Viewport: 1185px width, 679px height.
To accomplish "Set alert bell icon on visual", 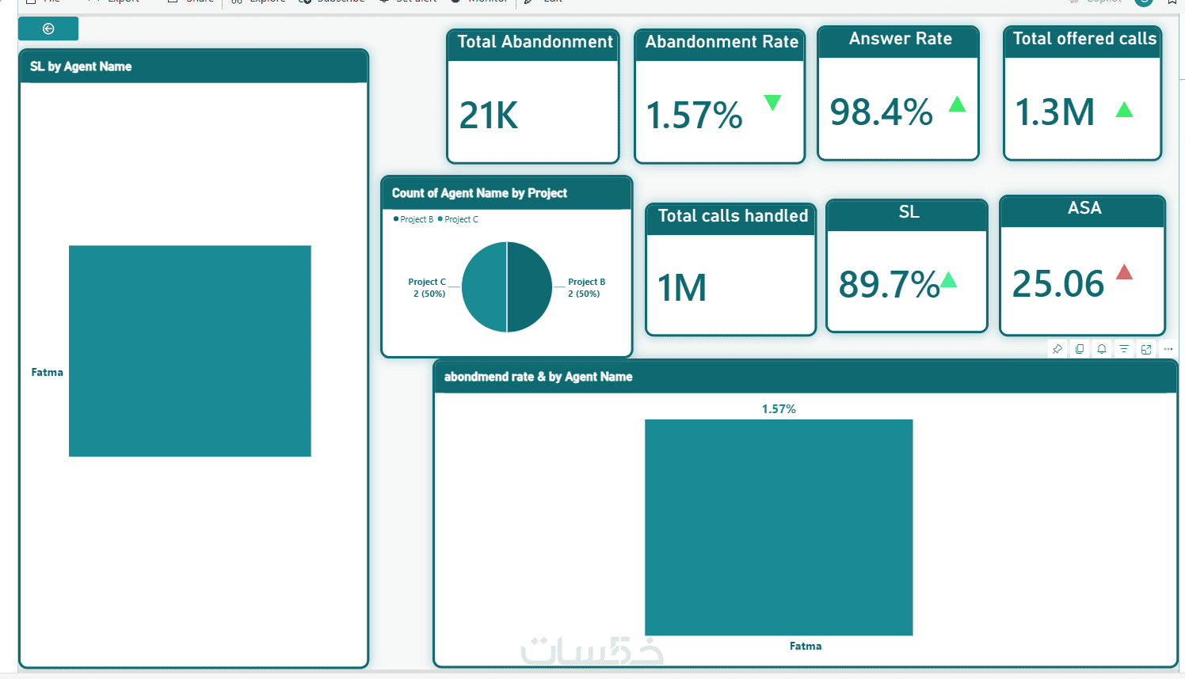I will click(1102, 349).
